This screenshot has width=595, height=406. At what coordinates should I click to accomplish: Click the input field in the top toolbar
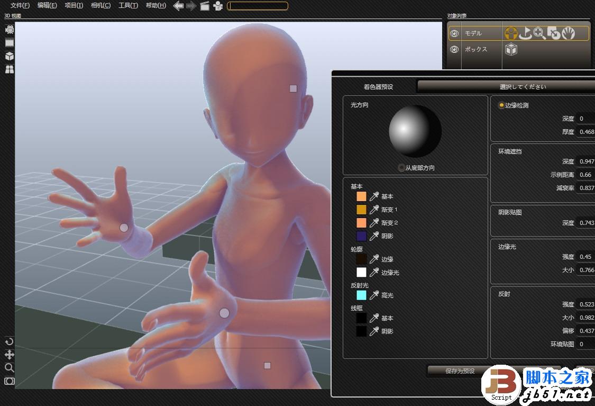point(257,6)
